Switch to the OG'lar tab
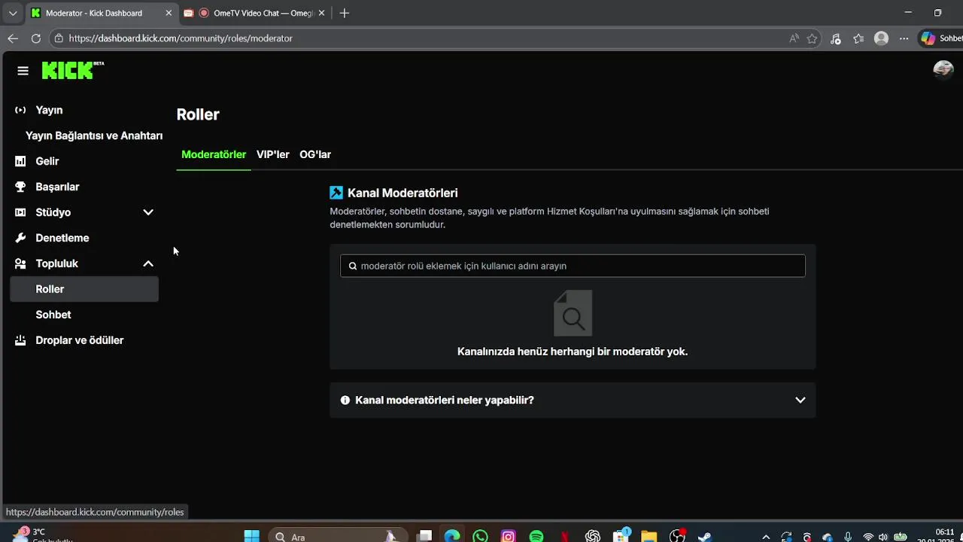 click(315, 154)
